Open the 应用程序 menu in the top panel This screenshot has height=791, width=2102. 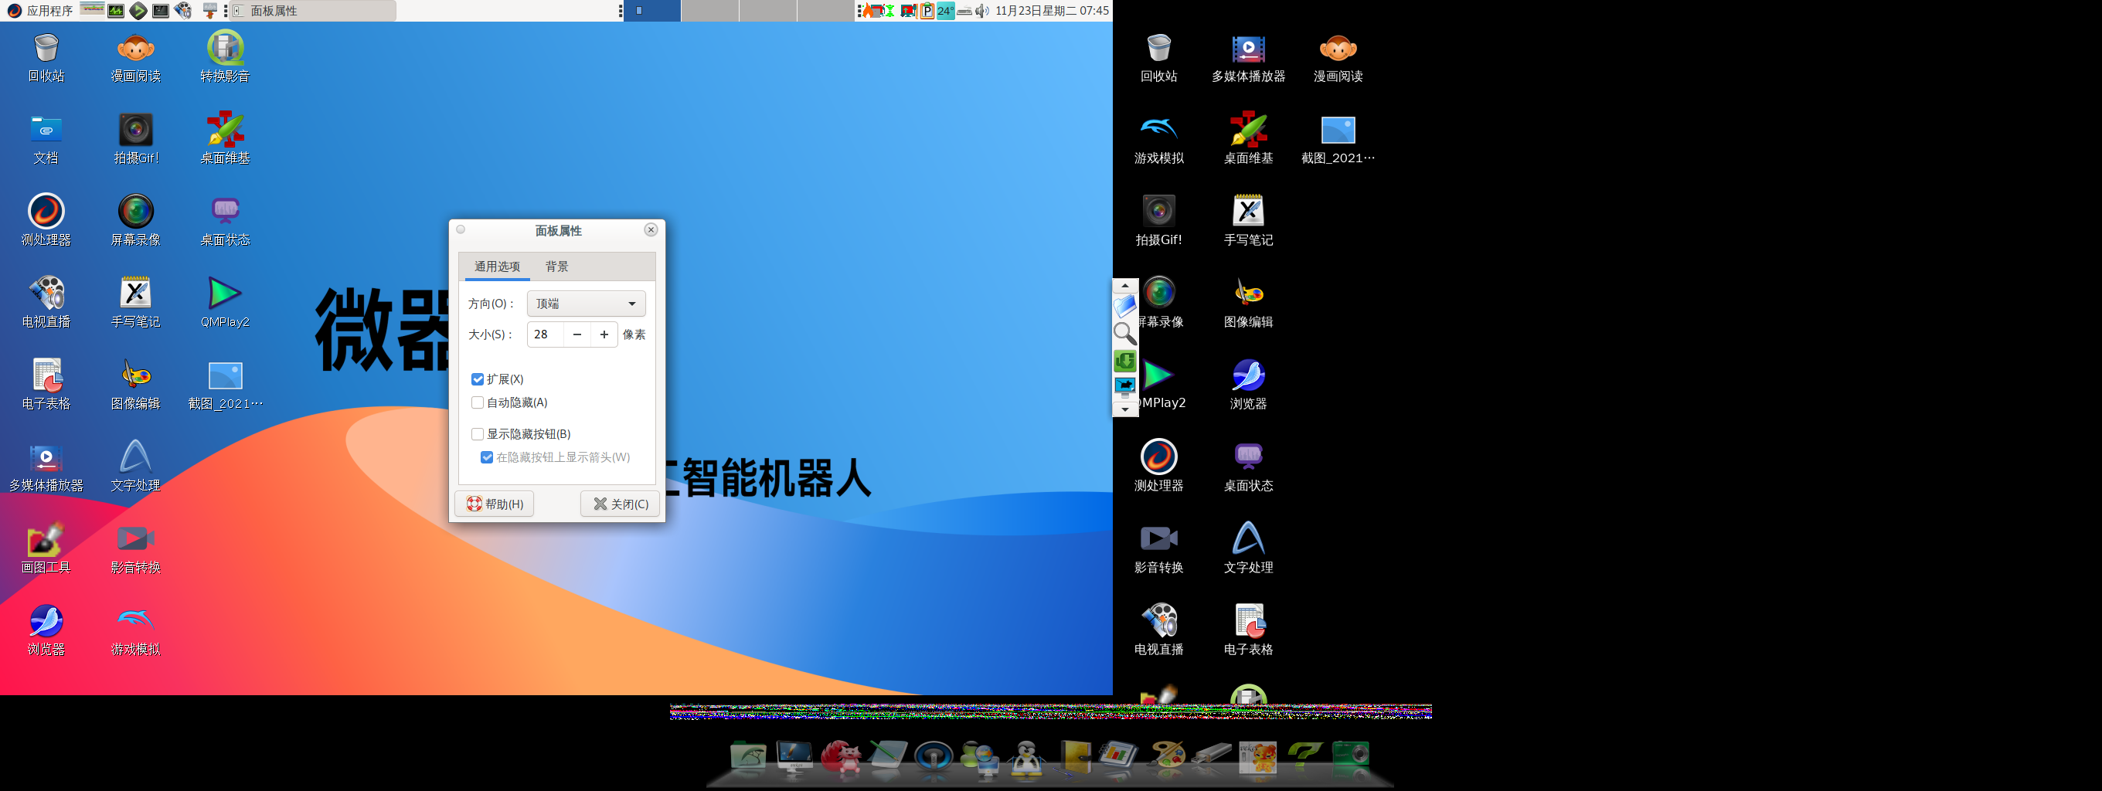(x=40, y=11)
